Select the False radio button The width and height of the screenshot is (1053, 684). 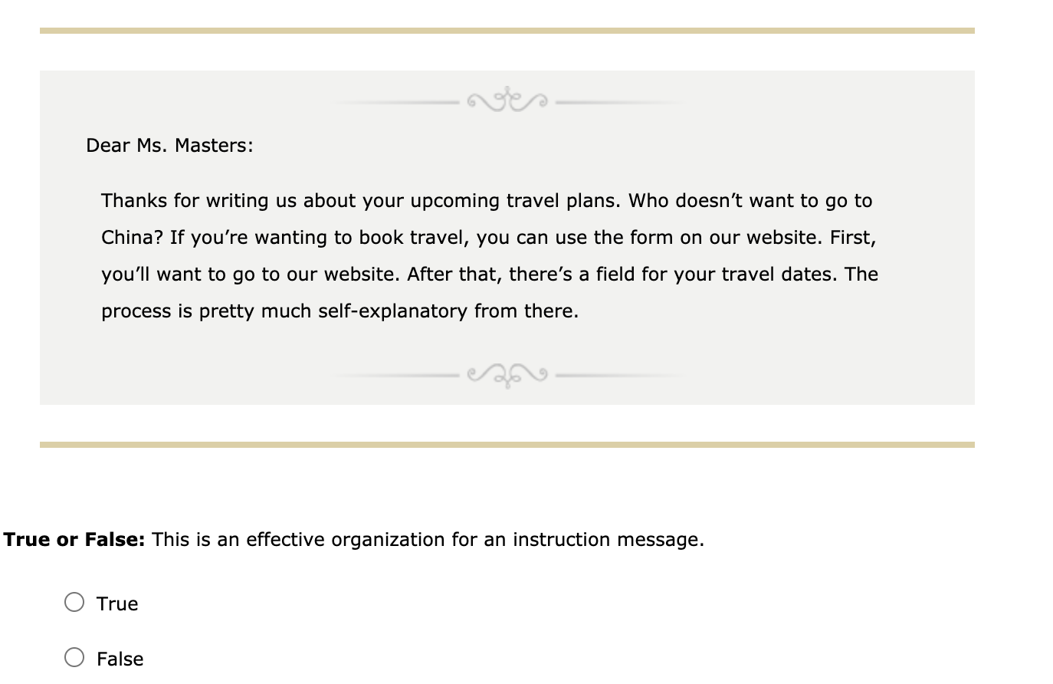(x=75, y=658)
